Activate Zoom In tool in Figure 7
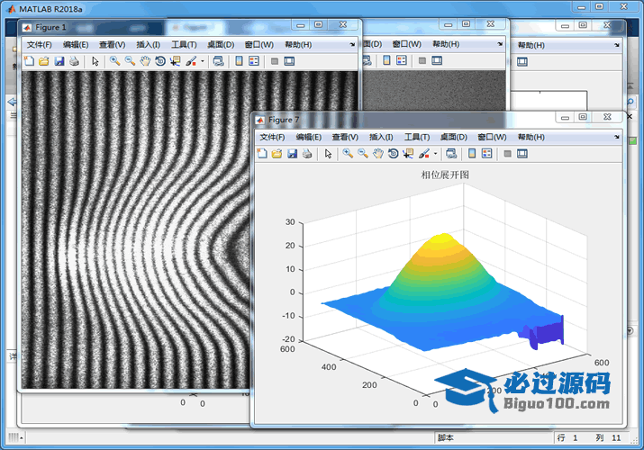This screenshot has width=644, height=450. click(x=348, y=154)
